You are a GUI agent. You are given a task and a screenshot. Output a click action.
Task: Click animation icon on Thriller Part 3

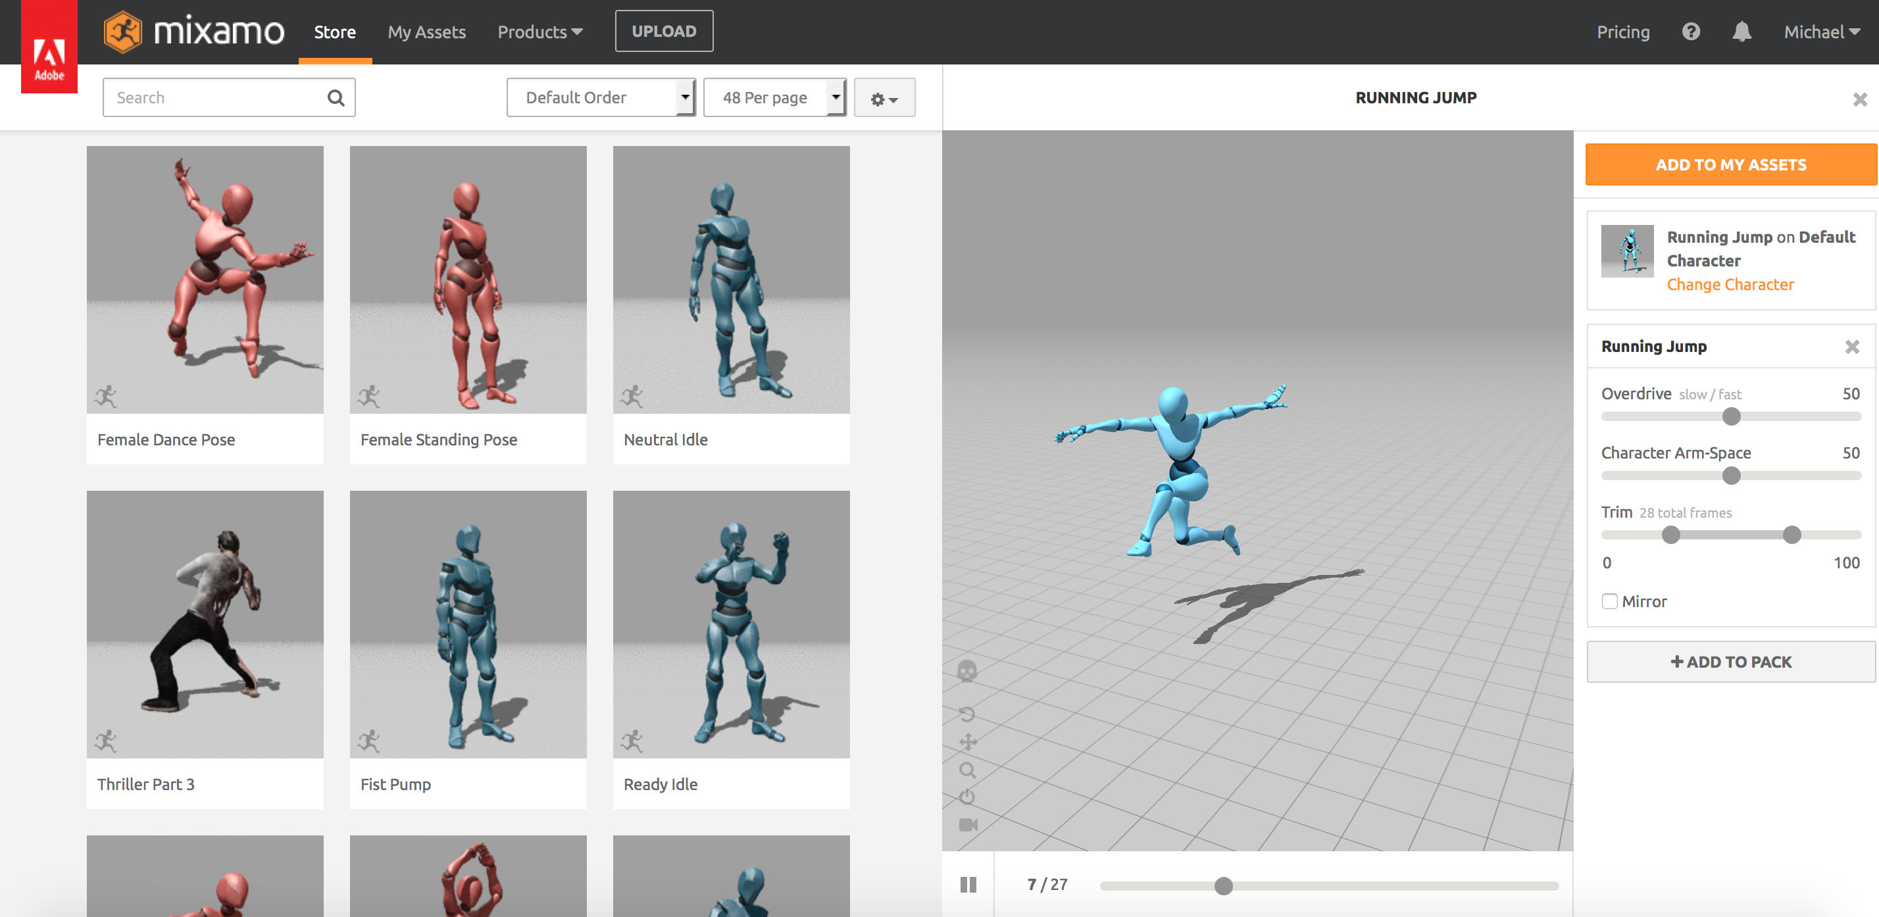click(106, 741)
